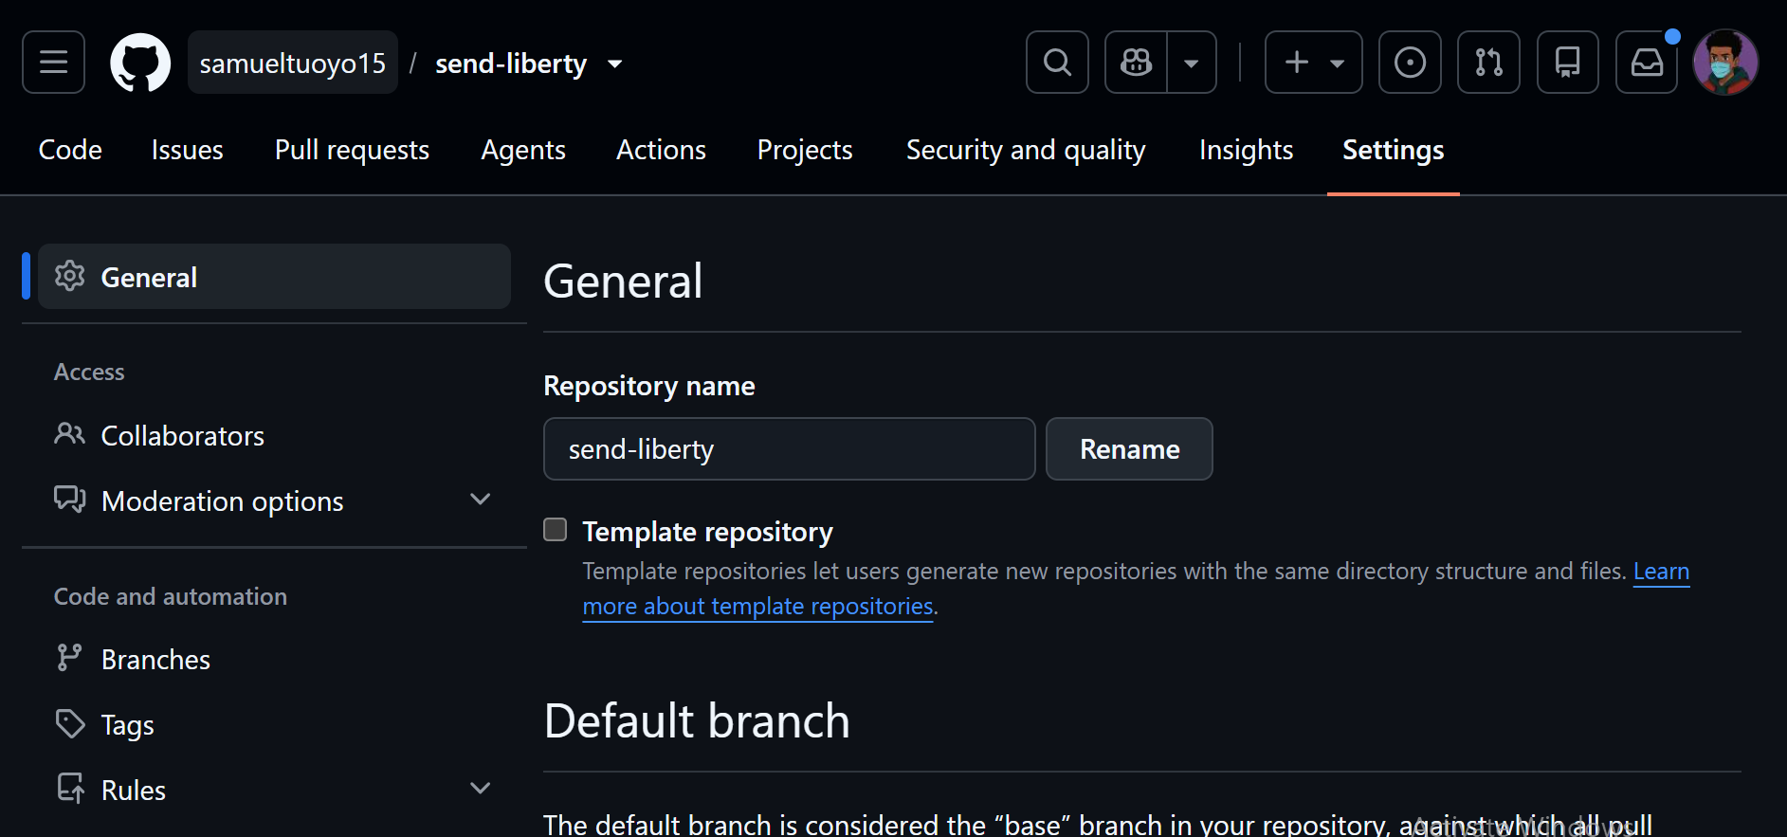Switch to the Issues tab
The image size is (1787, 837).
point(188,150)
